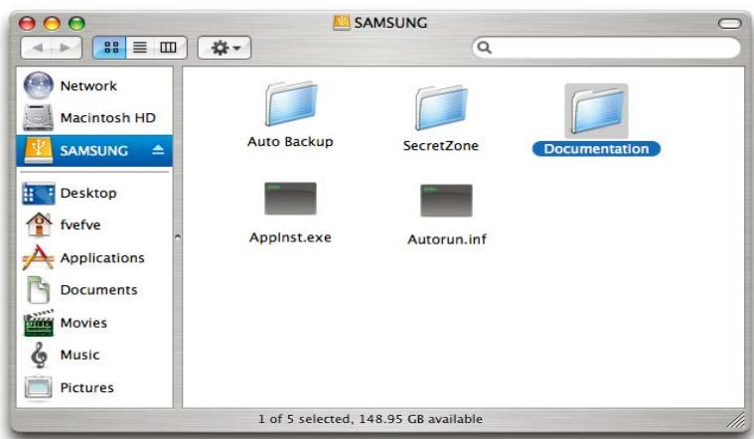Open Movies from the sidebar
This screenshot has height=439, width=754.
tap(94, 323)
